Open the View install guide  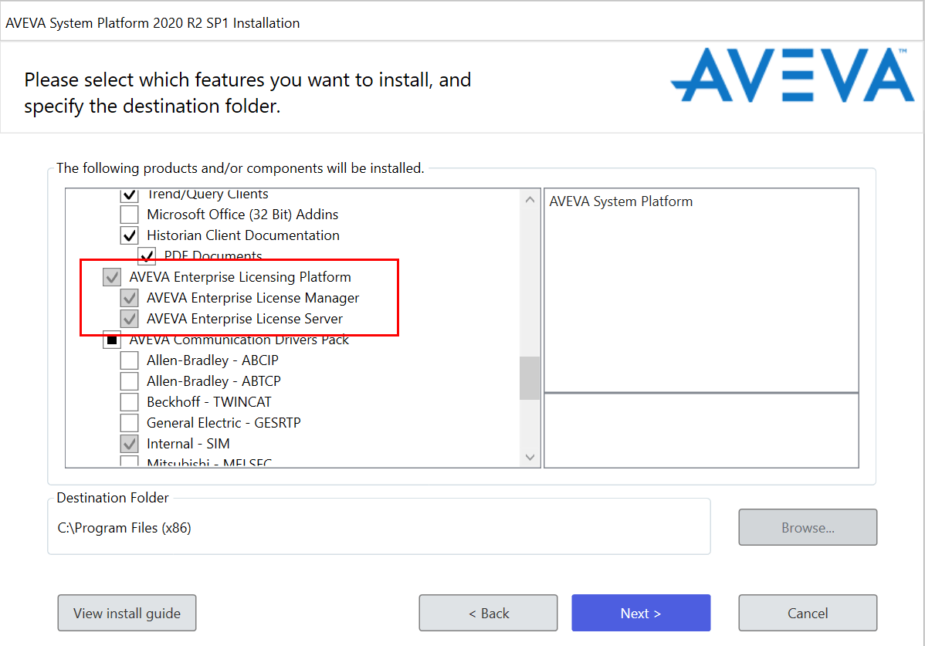click(127, 612)
